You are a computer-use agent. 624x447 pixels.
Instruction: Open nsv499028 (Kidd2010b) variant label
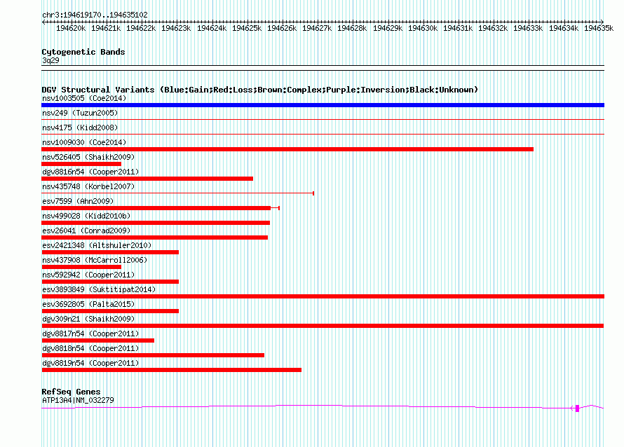click(86, 216)
